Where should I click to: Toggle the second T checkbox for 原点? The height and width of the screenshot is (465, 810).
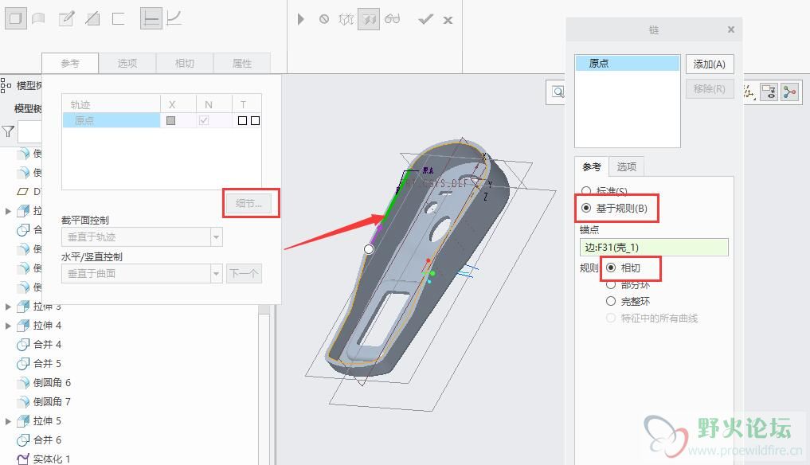255,120
